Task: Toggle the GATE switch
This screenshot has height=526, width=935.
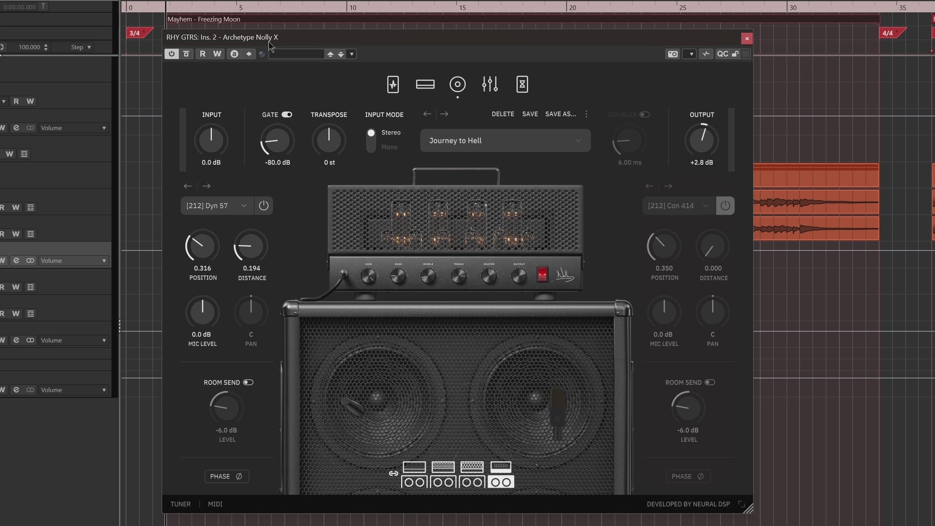Action: coord(287,114)
